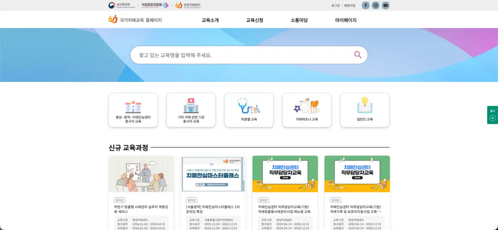Viewport: 498px width, 230px height.
Task: Click the 신규 교육과정 heading
Action: pos(128,148)
